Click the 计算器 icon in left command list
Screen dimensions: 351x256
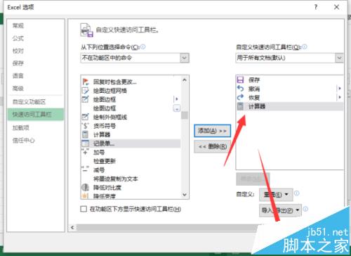point(85,134)
